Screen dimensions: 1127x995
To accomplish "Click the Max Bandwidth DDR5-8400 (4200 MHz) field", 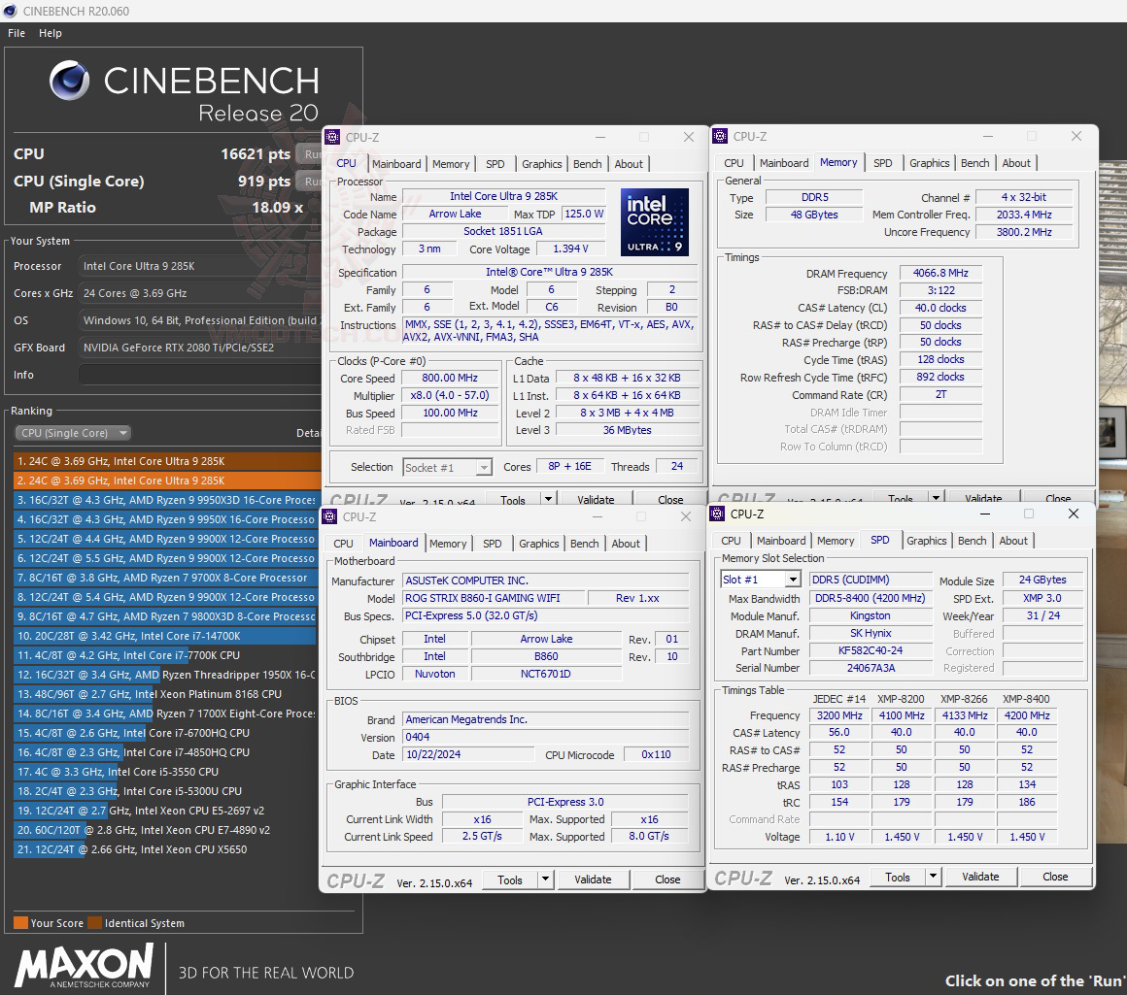I will [871, 598].
